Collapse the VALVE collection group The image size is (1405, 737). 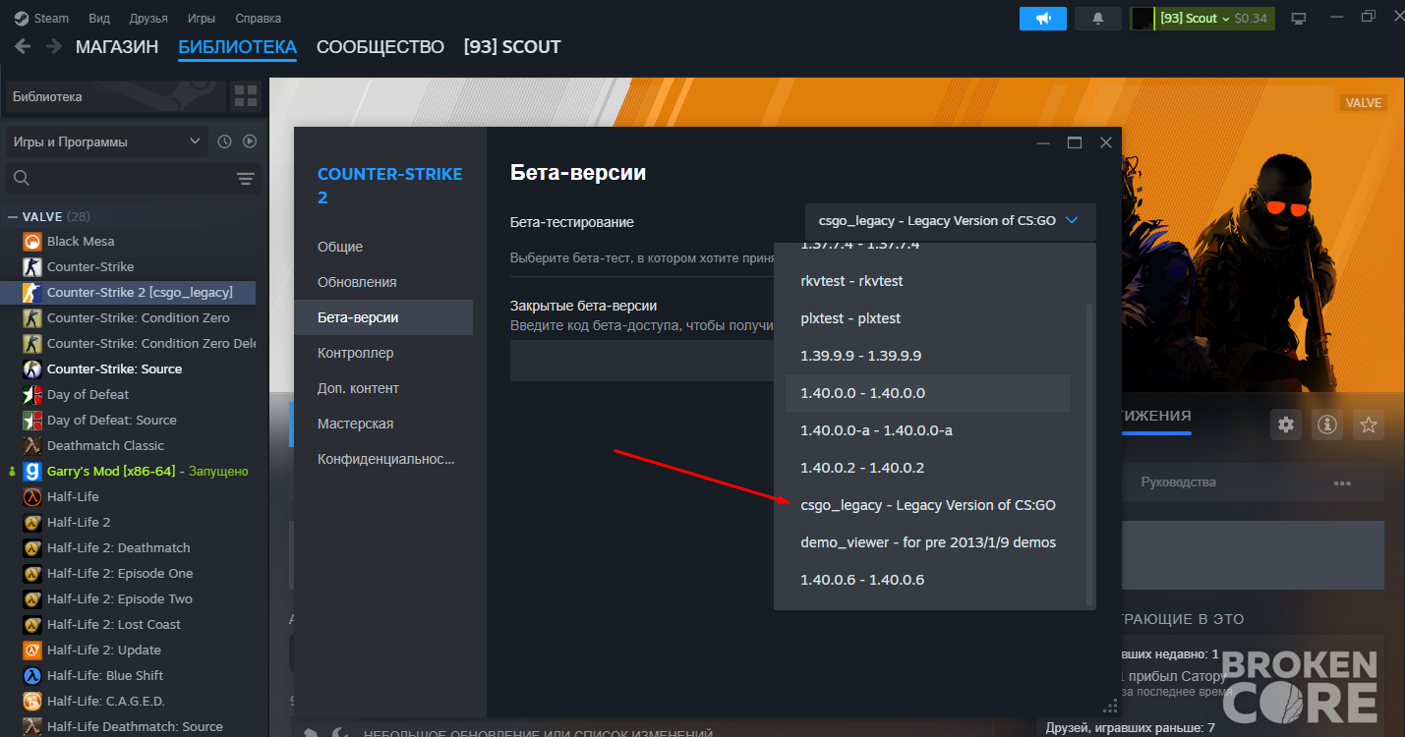click(13, 217)
